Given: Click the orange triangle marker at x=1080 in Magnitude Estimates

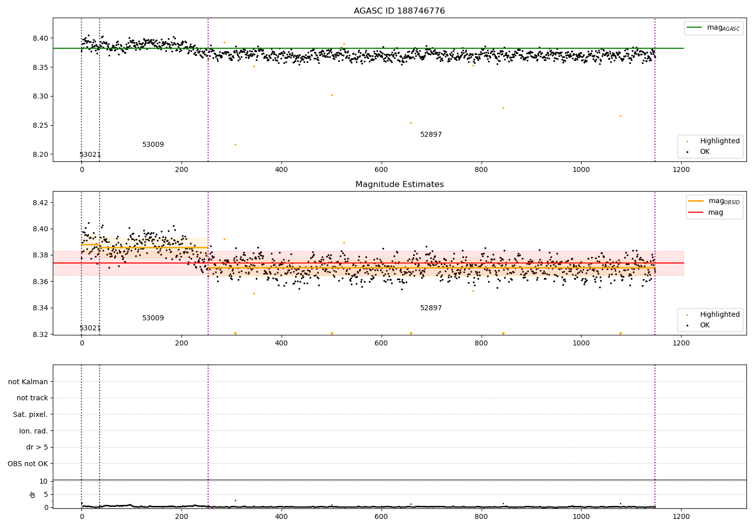Looking at the screenshot, I should click(x=620, y=333).
